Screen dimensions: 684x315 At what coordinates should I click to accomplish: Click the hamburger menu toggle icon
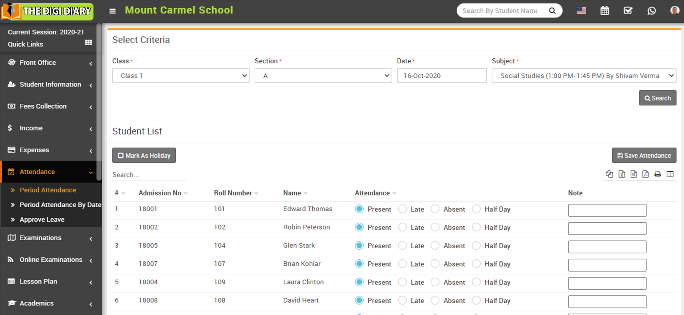(x=112, y=11)
